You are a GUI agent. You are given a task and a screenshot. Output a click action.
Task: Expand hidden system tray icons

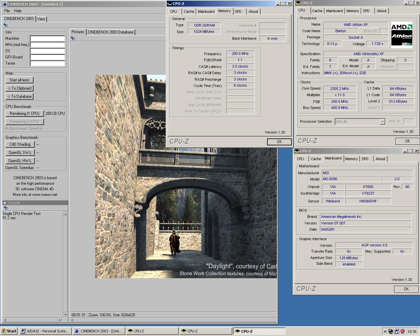[385, 331]
